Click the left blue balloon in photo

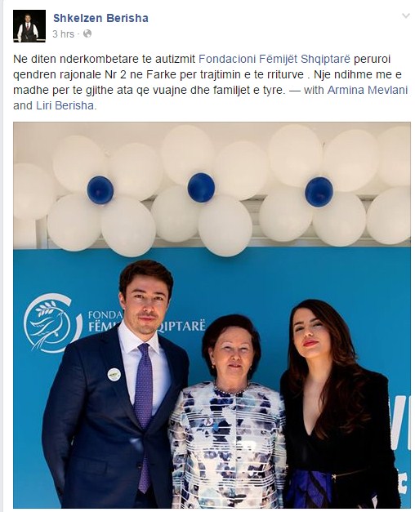click(100, 190)
